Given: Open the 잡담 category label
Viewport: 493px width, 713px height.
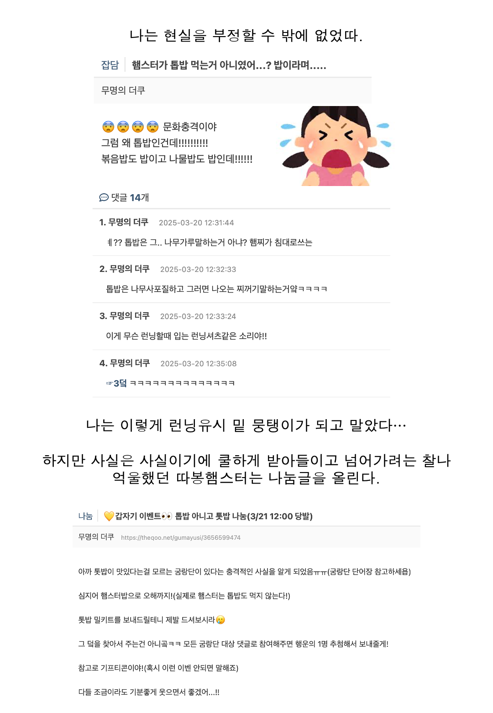Looking at the screenshot, I should [x=110, y=65].
